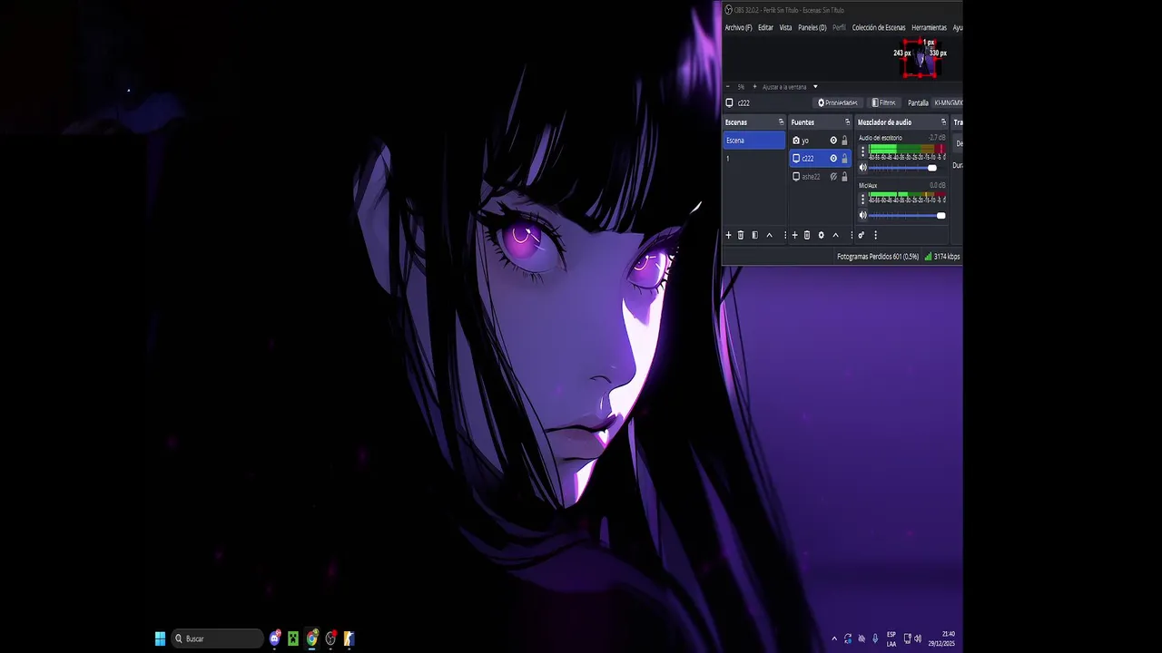This screenshot has height=653, width=1162.
Task: Click the 3174 kbps bitrate indicator
Action: (942, 257)
